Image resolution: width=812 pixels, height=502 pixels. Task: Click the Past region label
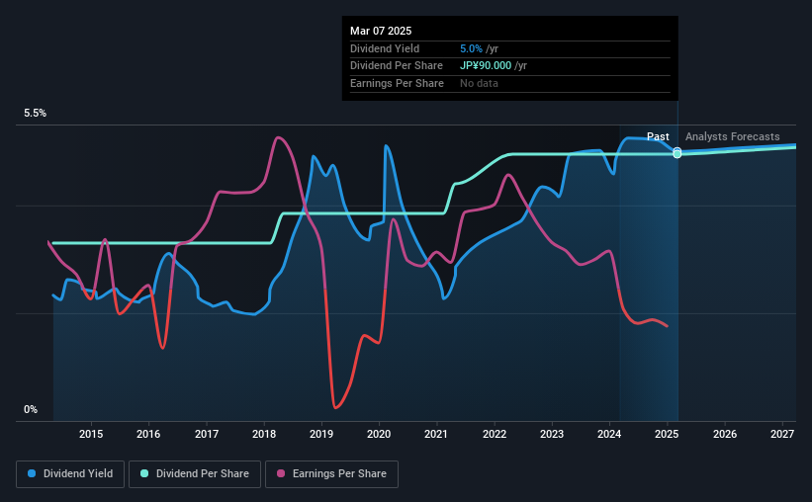tap(658, 136)
